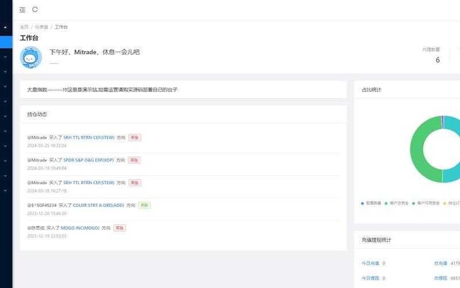Toggle the sidebar menu fold icon
Viewport: 460px width, 288px height.
22,10
